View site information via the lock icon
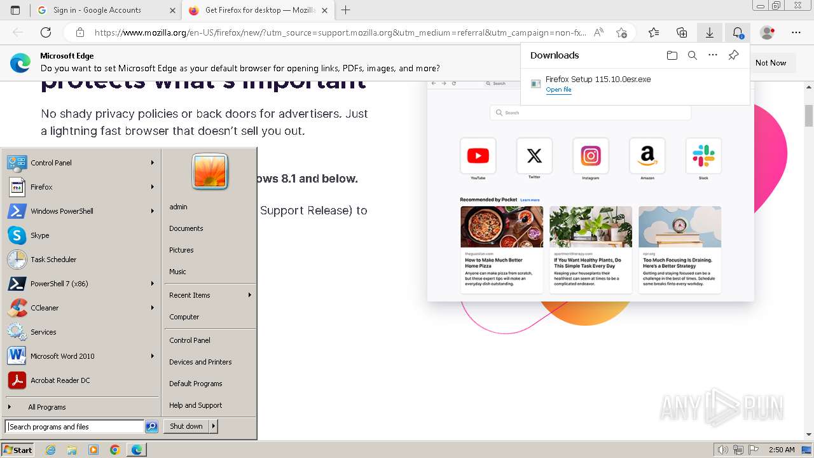This screenshot has height=458, width=814. tap(79, 32)
